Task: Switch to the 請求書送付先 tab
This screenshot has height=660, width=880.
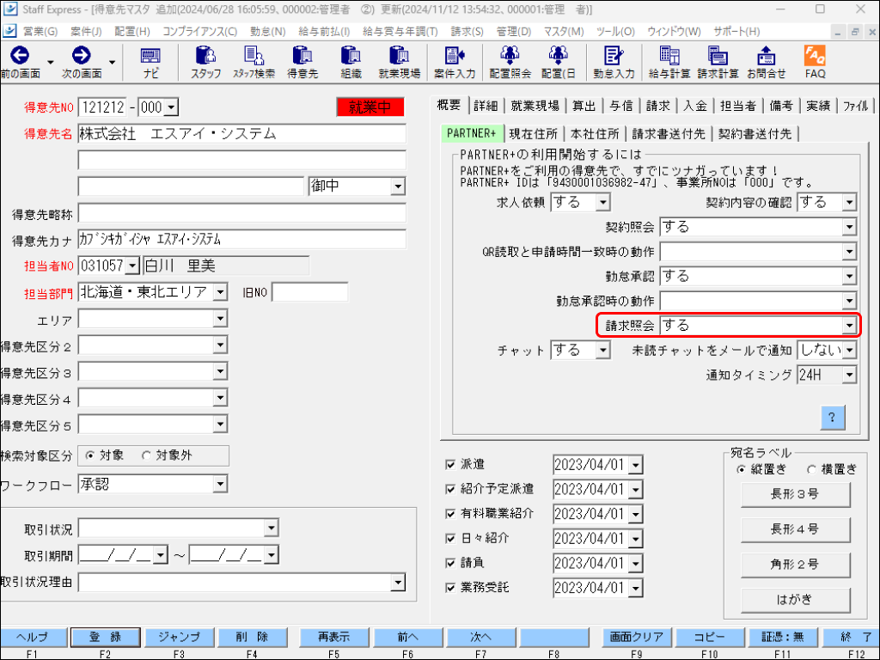Action: [669, 133]
